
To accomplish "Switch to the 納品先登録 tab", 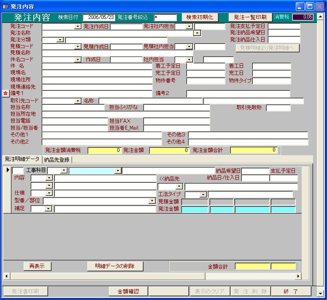I will click(57, 159).
